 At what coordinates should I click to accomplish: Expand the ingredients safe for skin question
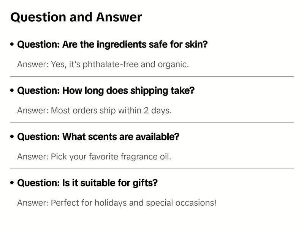click(112, 44)
